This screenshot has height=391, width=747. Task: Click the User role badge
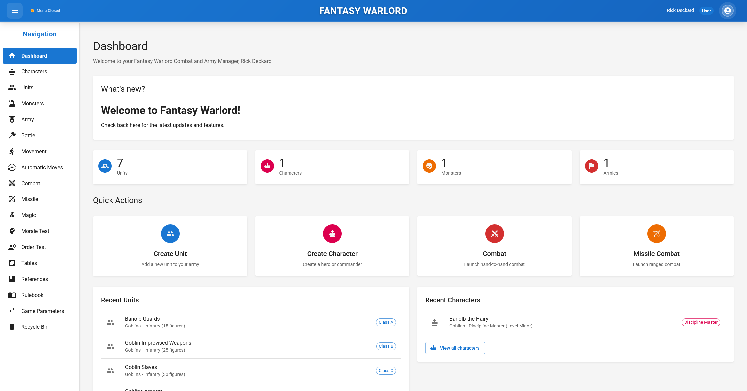click(x=706, y=11)
